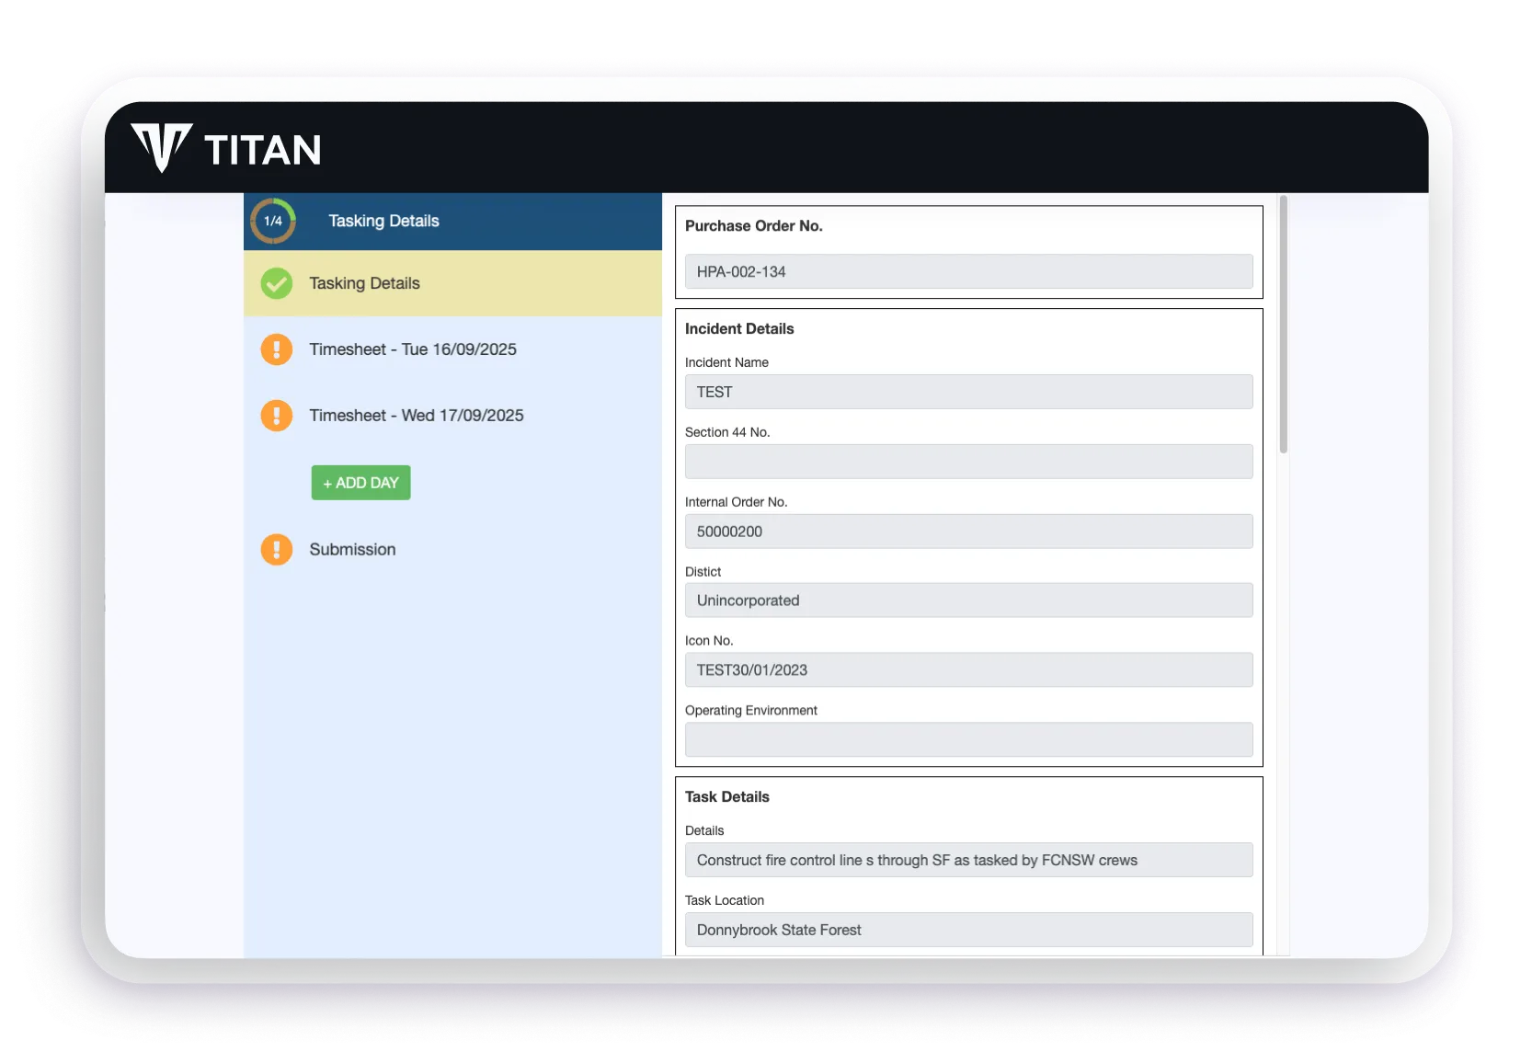Open the Timesheet - Tue 16/09/2025 step
The image size is (1532, 1063).
pyautogui.click(x=413, y=349)
